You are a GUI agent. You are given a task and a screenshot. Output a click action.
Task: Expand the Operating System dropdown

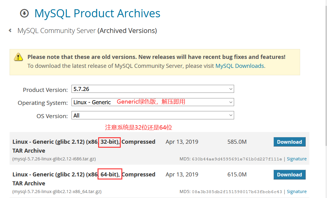153,102
